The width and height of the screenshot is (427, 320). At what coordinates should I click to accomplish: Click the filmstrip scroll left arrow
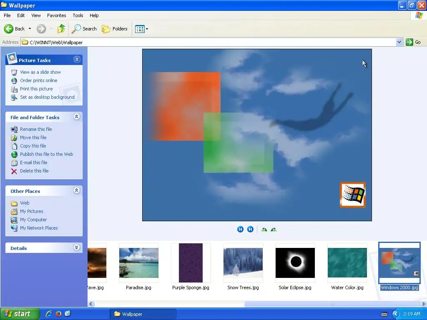pyautogui.click(x=91, y=304)
